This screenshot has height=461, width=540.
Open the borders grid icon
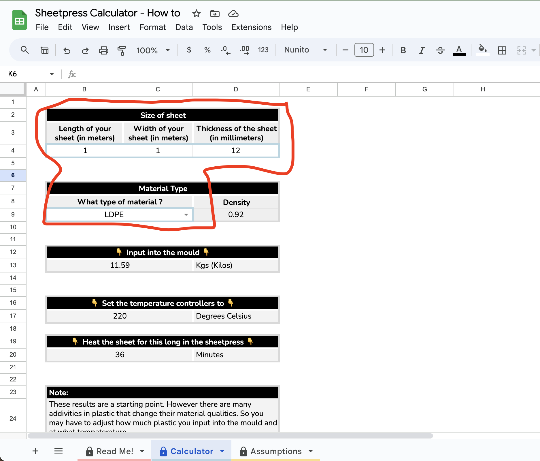(502, 50)
